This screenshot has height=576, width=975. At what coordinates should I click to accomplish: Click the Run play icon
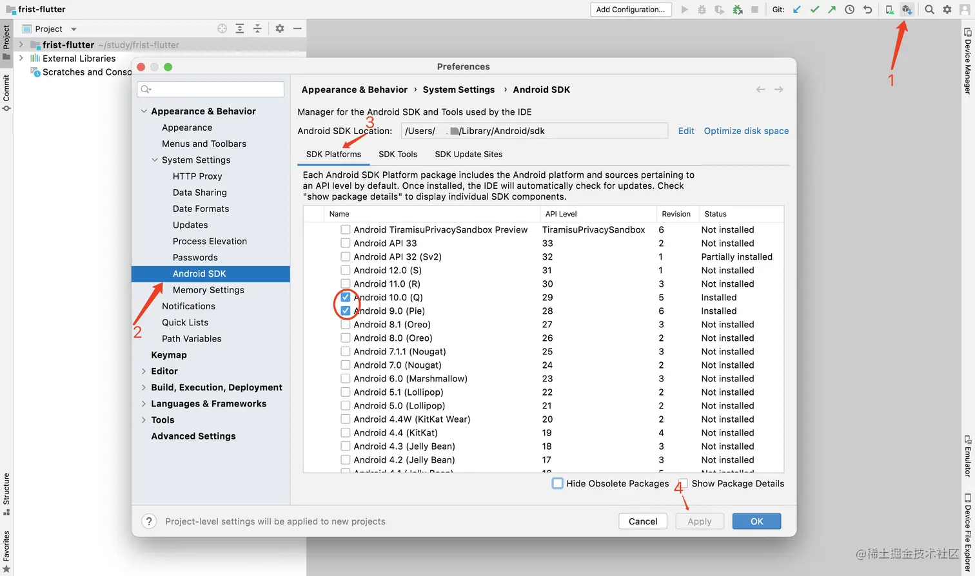coord(685,10)
